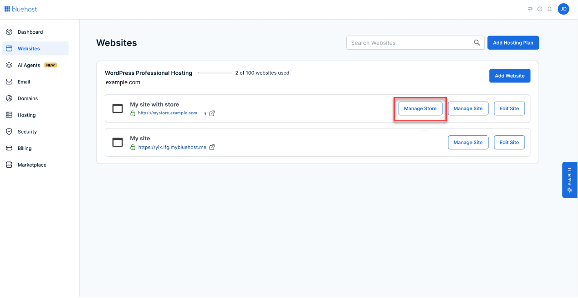Click the Hosting server icon

pyautogui.click(x=9, y=115)
